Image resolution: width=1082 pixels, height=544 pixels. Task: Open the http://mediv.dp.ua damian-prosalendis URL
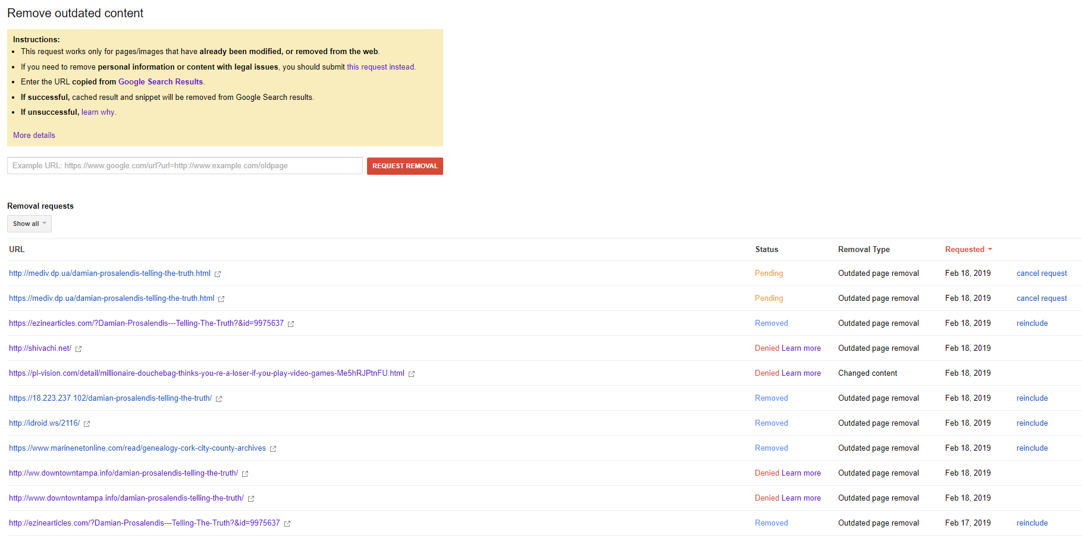click(109, 273)
